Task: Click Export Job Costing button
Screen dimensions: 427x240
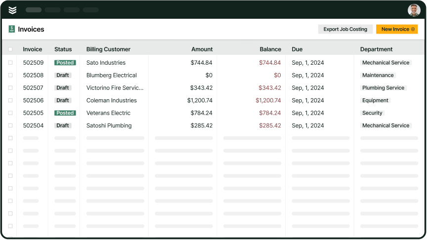Action: click(x=345, y=29)
